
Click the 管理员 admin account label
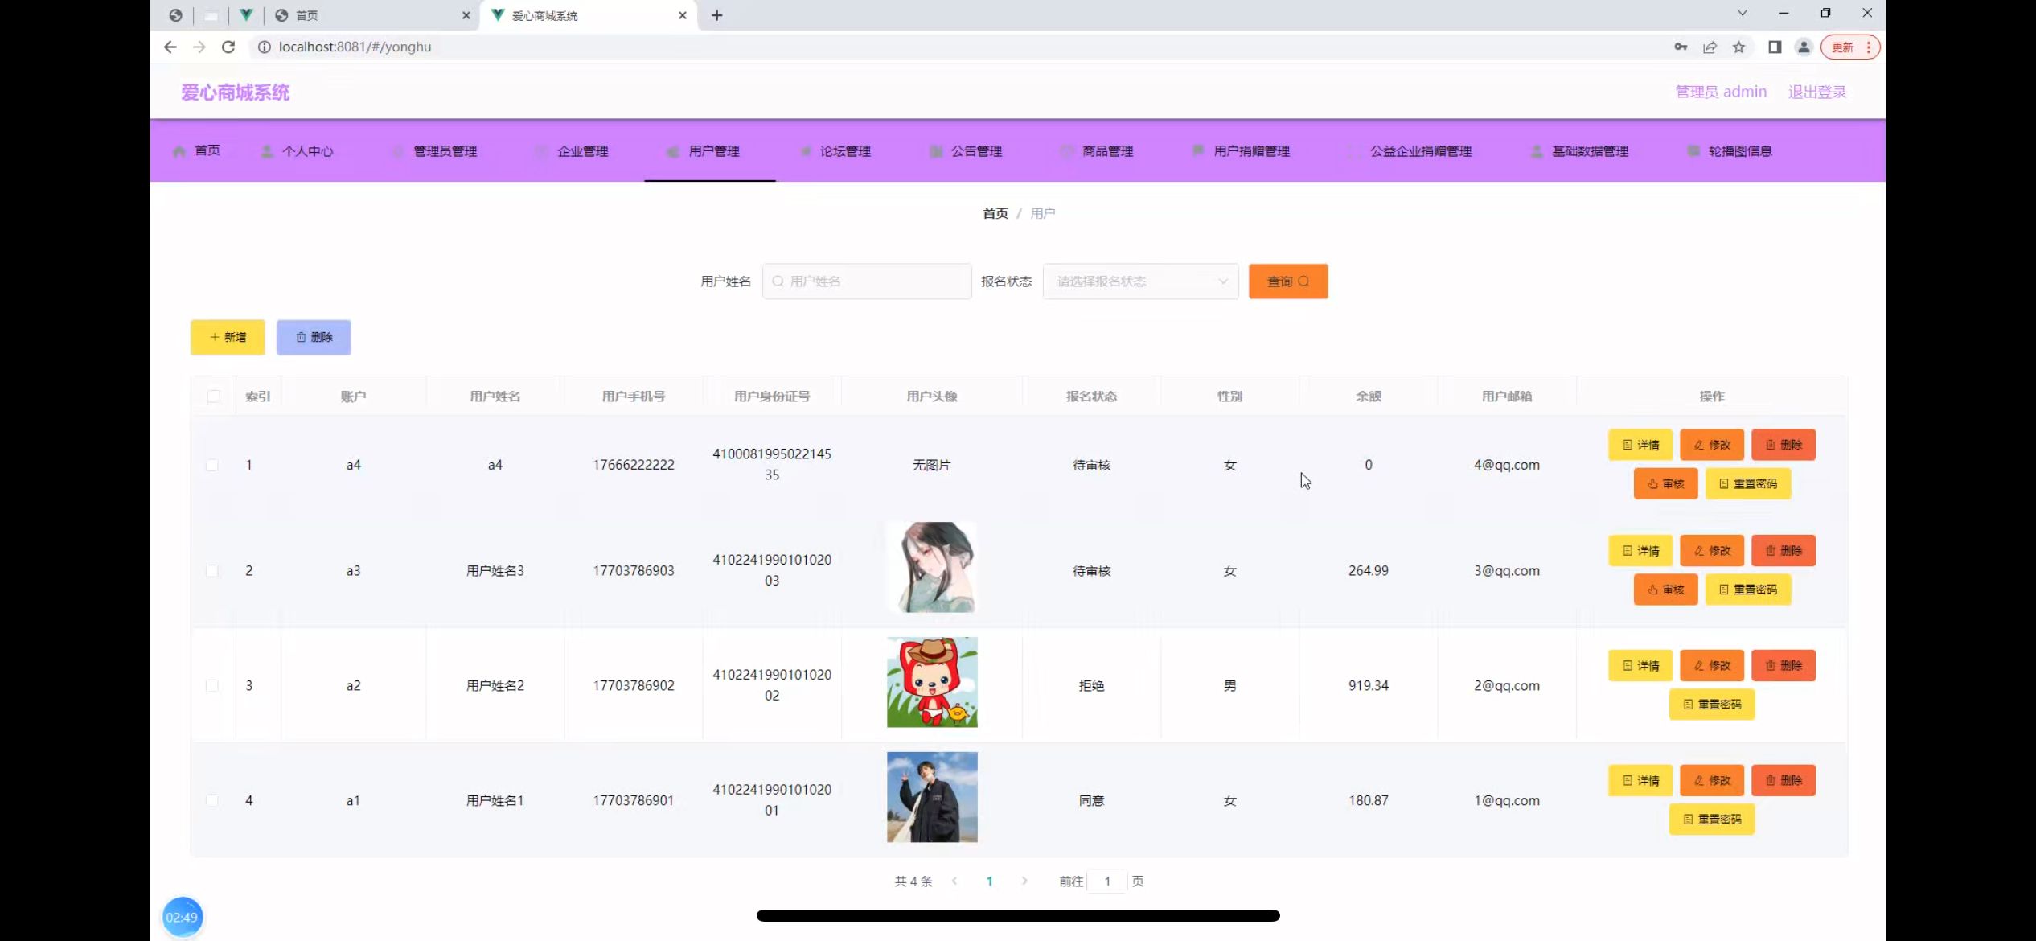1721,92
